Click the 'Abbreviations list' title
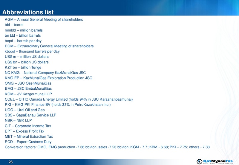 click(28, 12)
